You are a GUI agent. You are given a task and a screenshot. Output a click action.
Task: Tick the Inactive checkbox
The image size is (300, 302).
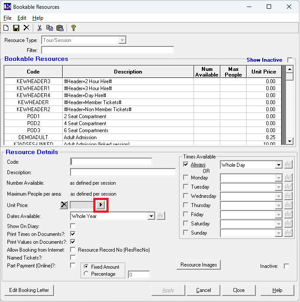[286, 266]
